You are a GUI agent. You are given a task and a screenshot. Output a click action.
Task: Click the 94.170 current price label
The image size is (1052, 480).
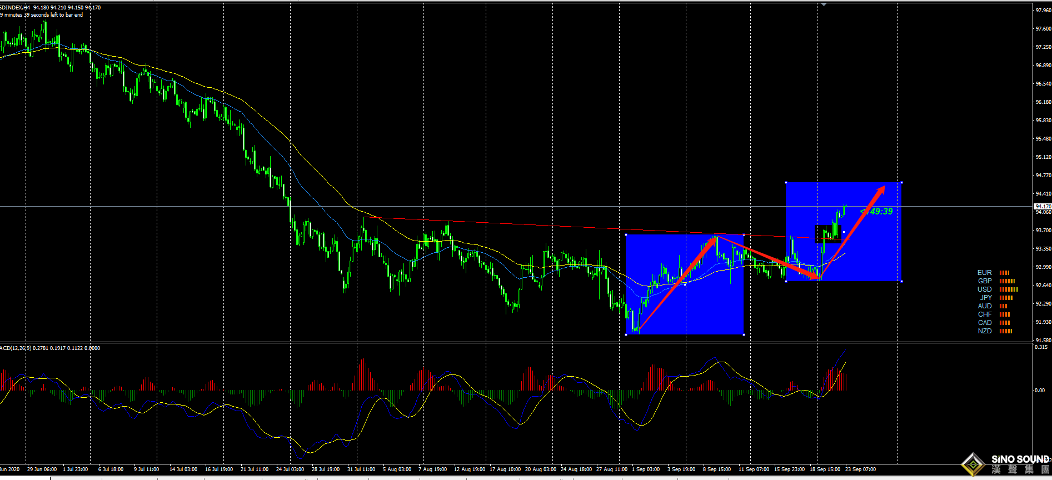1043,206
